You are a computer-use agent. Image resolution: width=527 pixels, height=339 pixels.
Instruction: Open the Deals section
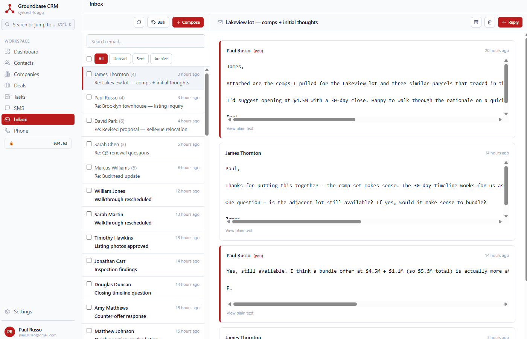(x=38, y=86)
